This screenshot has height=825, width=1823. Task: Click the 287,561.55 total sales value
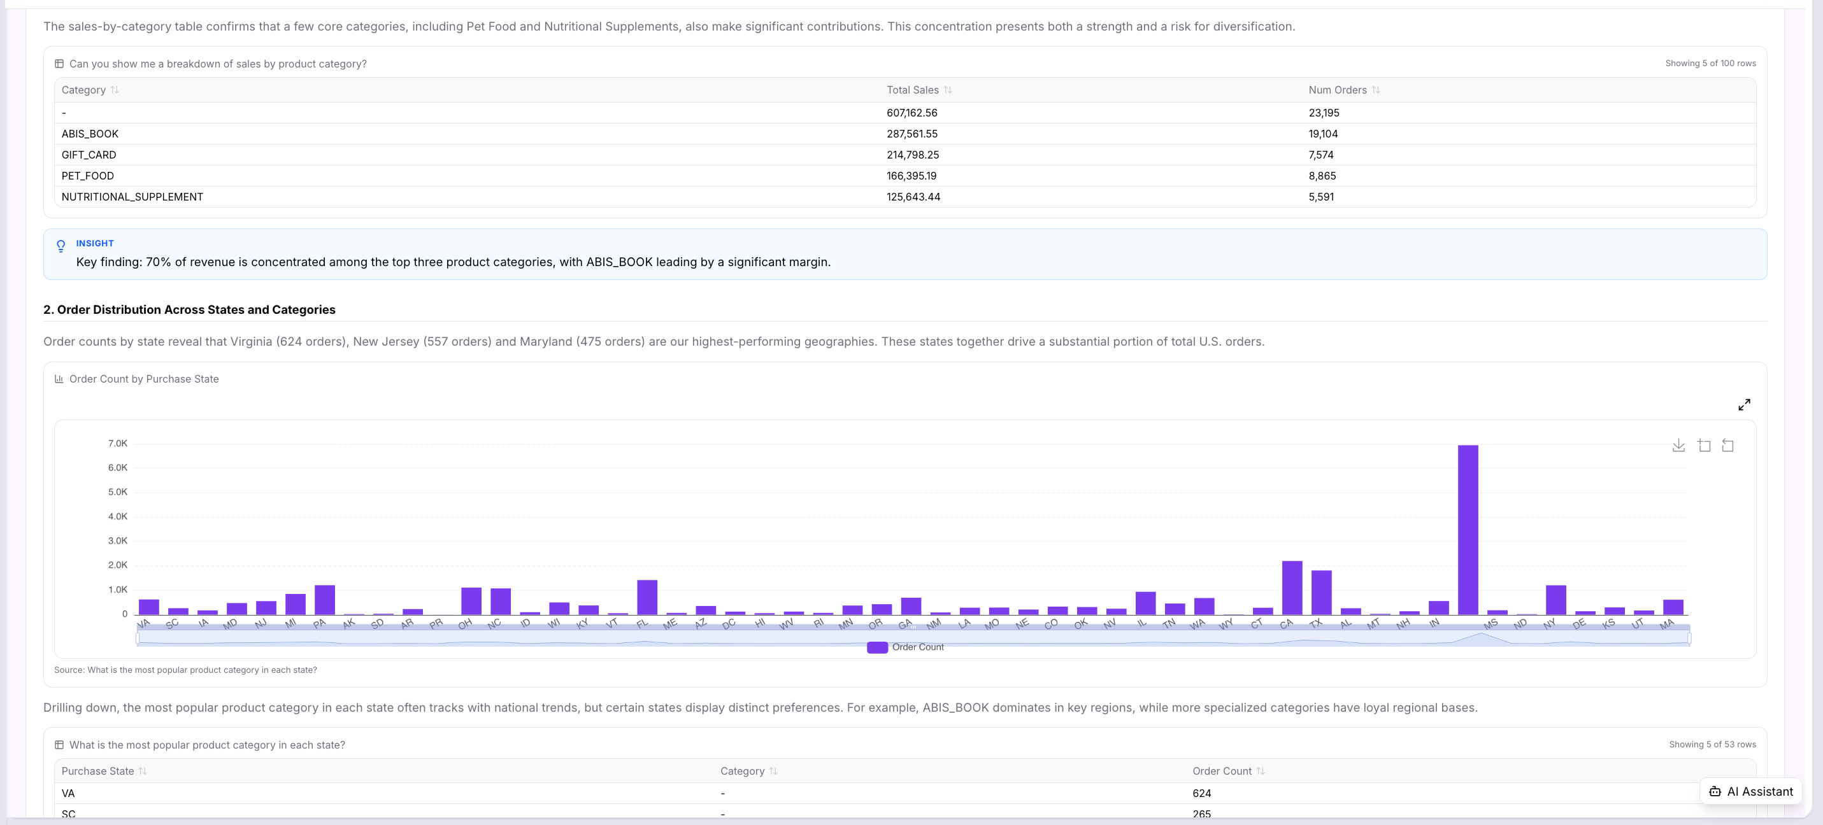911,134
